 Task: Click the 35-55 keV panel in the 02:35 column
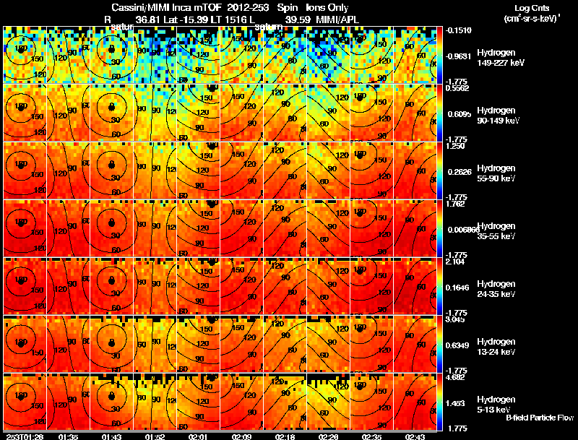[371, 228]
